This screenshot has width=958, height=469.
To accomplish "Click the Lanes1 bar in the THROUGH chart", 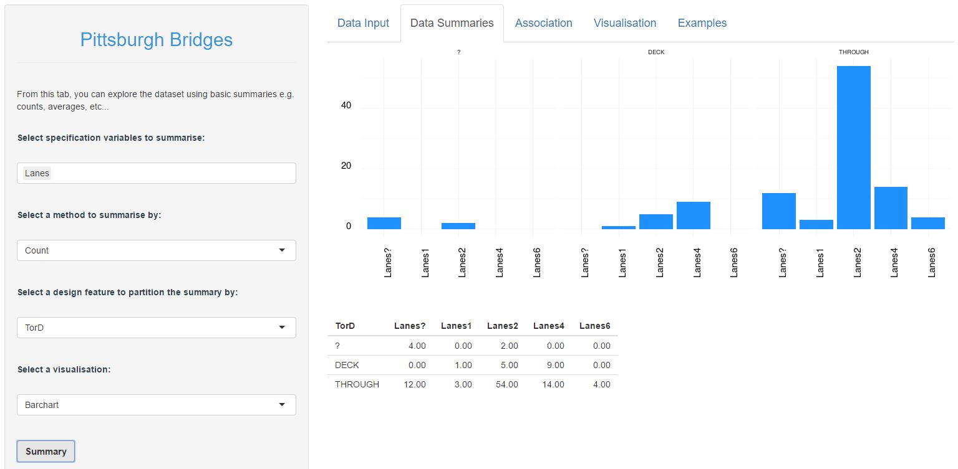I will (x=816, y=224).
